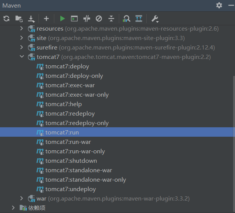This screenshot has width=235, height=213.
Task: Hide the Maven tool window
Action: (231, 5)
